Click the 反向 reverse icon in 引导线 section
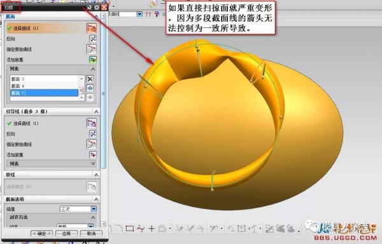This screenshot has height=244, width=382. [x=93, y=134]
